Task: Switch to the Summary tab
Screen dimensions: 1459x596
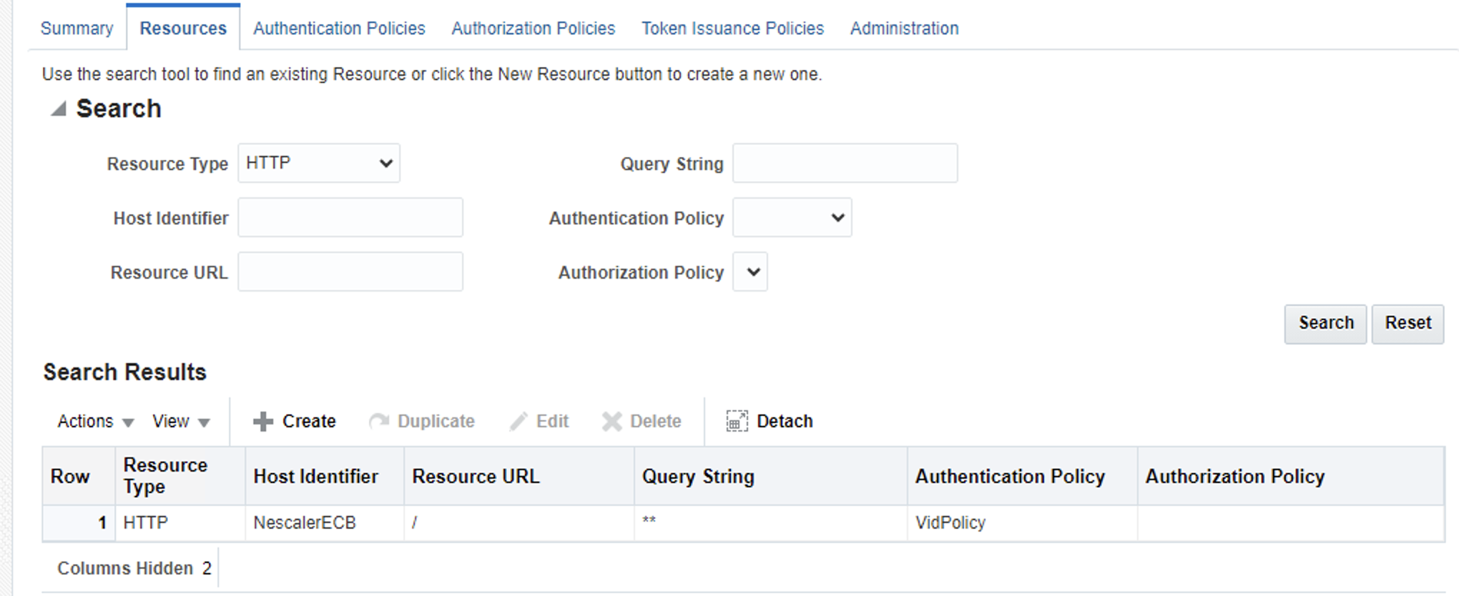Action: pyautogui.click(x=77, y=29)
